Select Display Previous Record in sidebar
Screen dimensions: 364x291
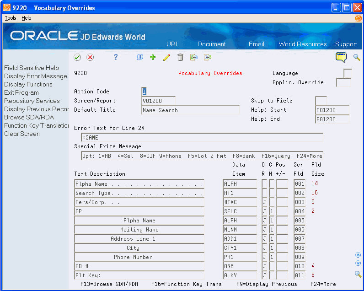[37, 109]
